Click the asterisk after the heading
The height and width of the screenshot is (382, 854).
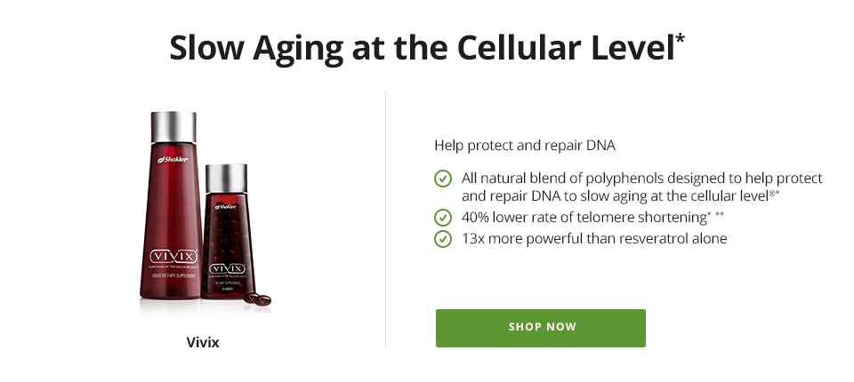click(x=681, y=40)
